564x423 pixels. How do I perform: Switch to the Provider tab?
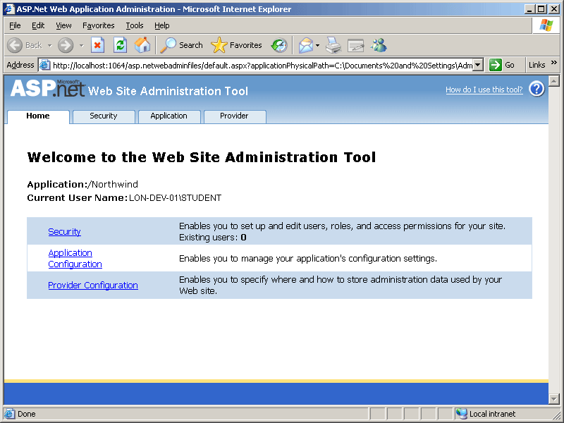point(234,116)
